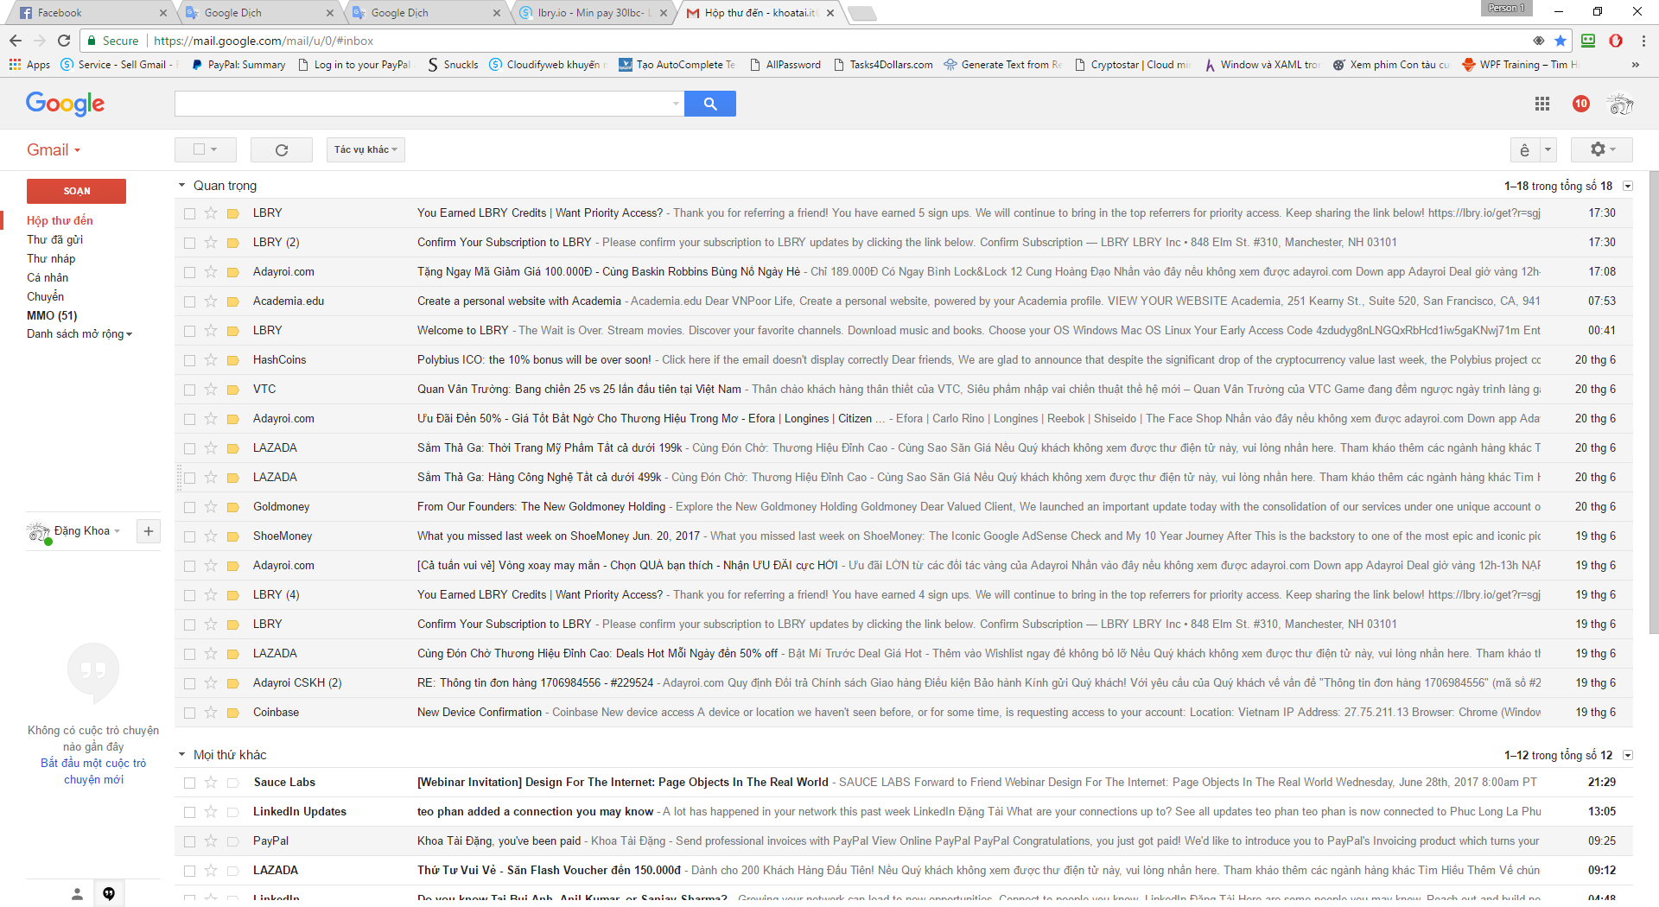
Task: Open the 'Tác vụ khác' dropdown
Action: pyautogui.click(x=365, y=149)
